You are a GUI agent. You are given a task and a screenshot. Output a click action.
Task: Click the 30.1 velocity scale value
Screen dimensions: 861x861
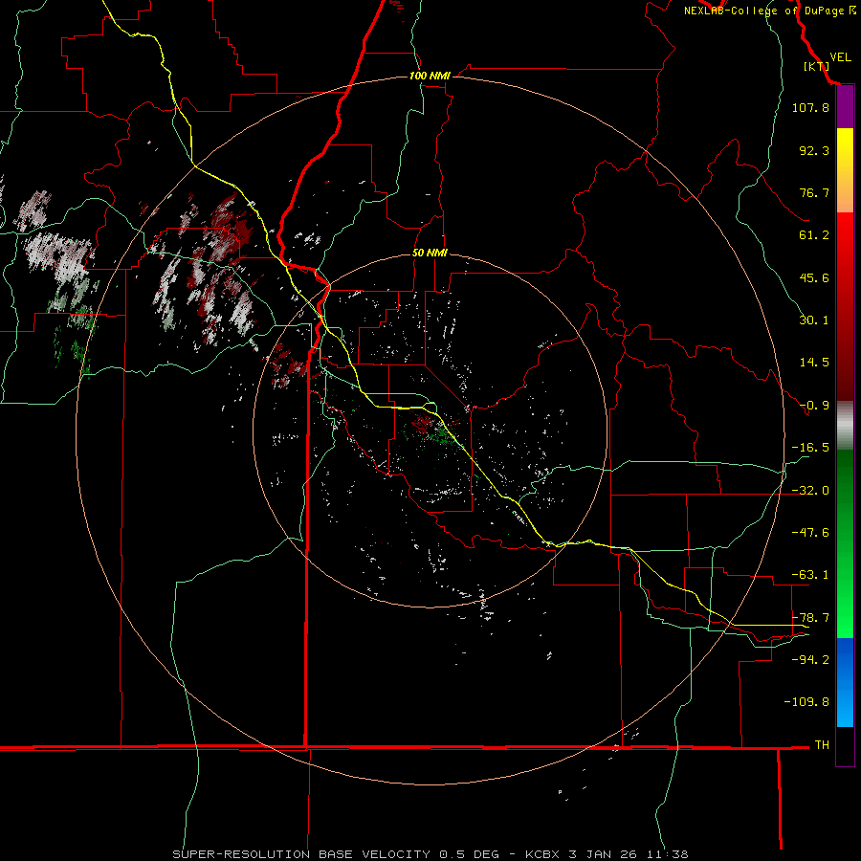pyautogui.click(x=814, y=320)
